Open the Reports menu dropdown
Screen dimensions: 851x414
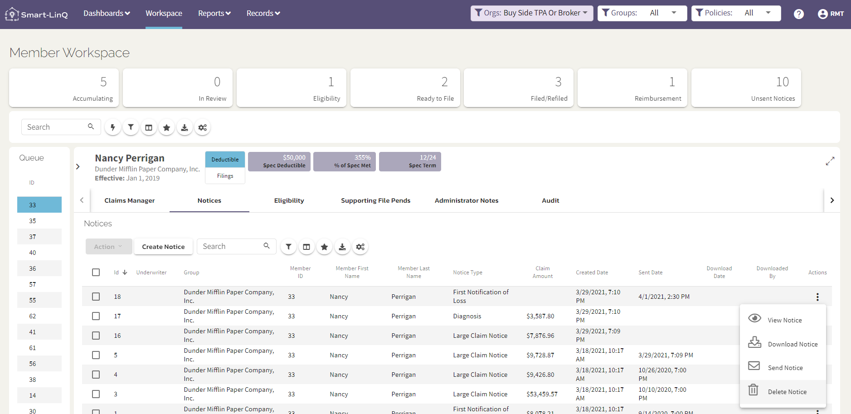[x=214, y=14]
